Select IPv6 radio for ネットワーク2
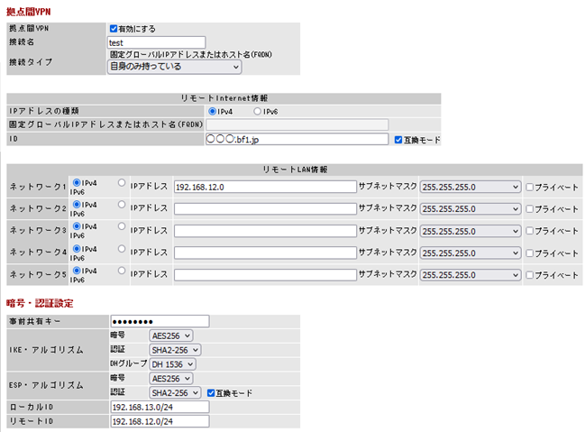585x432 pixels. coord(123,204)
